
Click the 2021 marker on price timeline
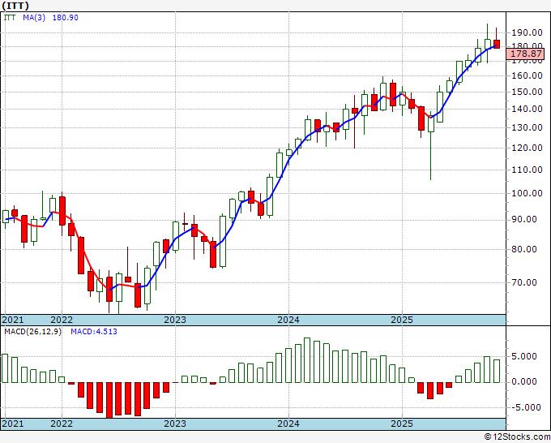click(x=13, y=320)
